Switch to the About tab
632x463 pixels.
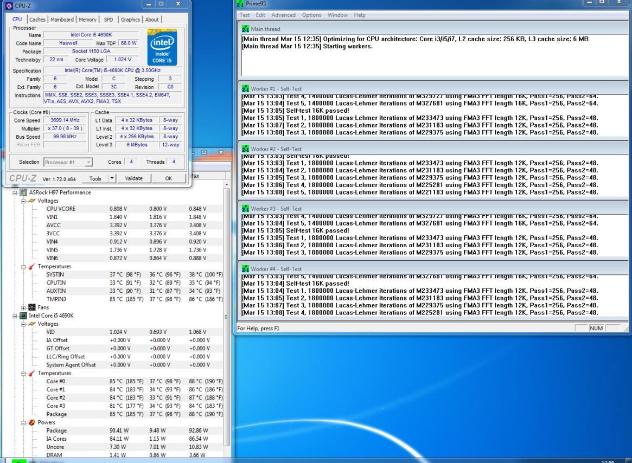pos(152,20)
